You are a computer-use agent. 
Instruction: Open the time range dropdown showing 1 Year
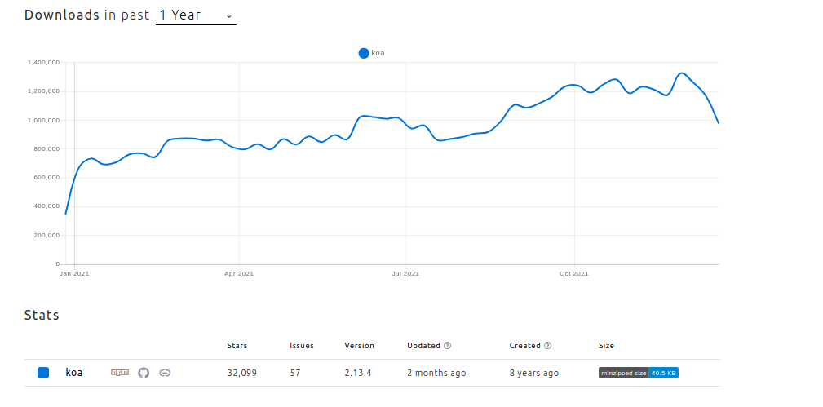(x=196, y=15)
